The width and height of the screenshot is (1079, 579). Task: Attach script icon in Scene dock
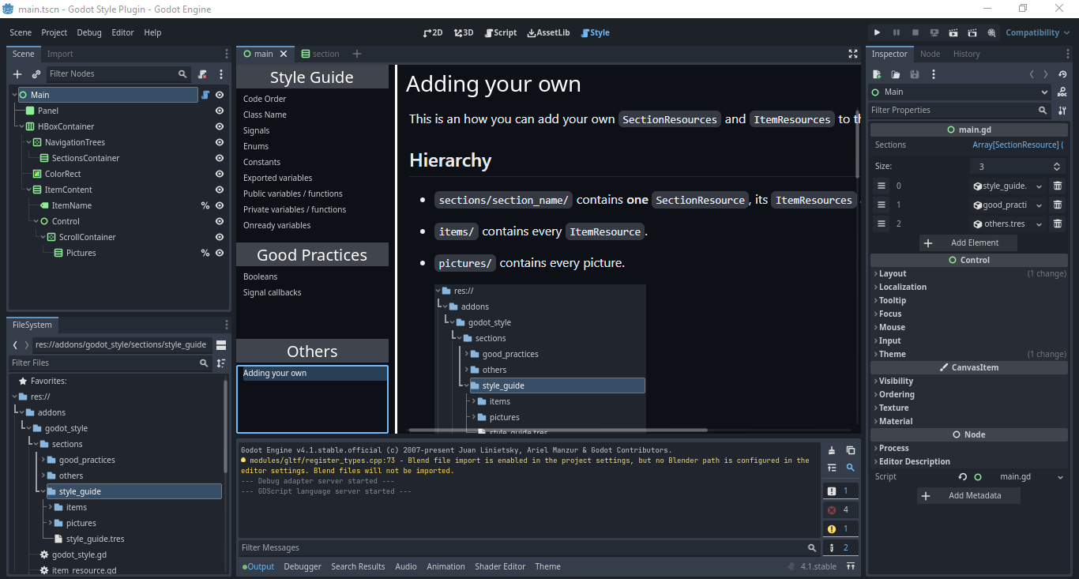pyautogui.click(x=202, y=73)
